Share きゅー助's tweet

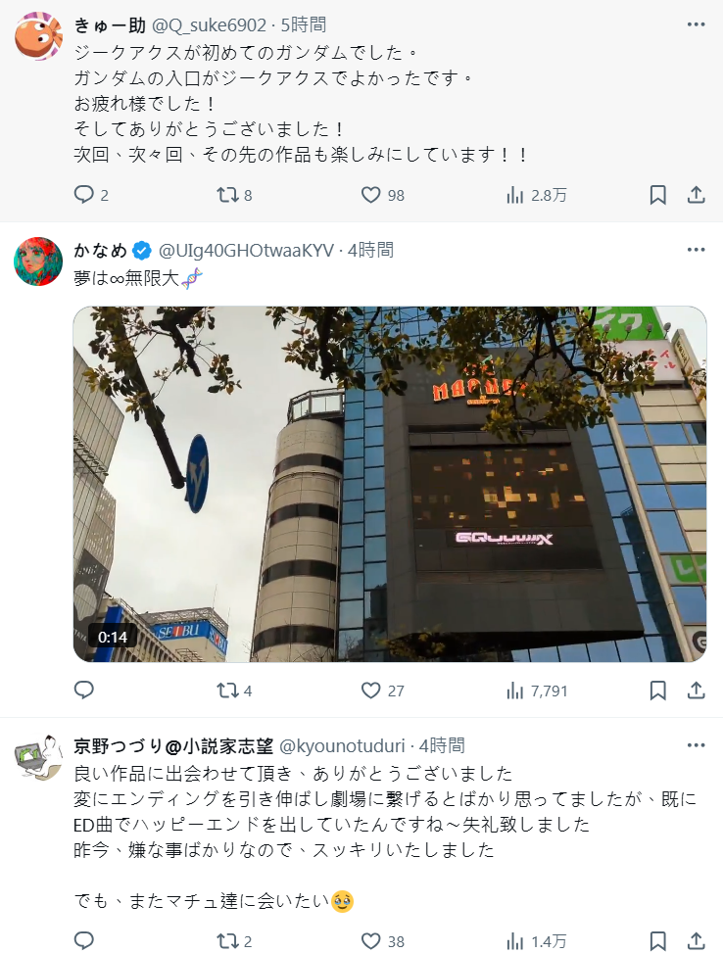(696, 195)
